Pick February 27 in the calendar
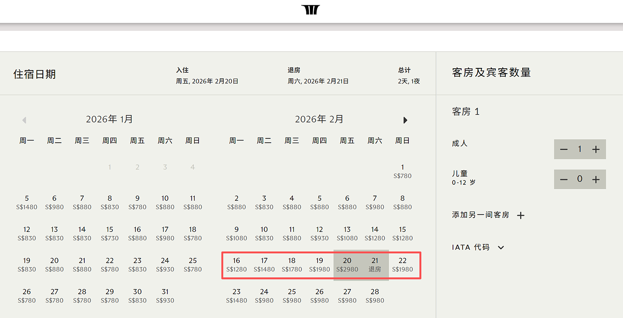 [x=347, y=296]
